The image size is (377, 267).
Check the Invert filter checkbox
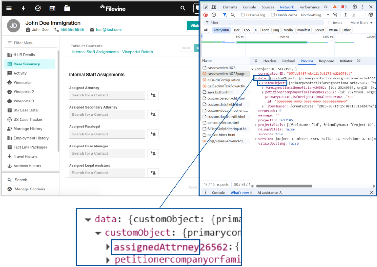click(x=329, y=22)
